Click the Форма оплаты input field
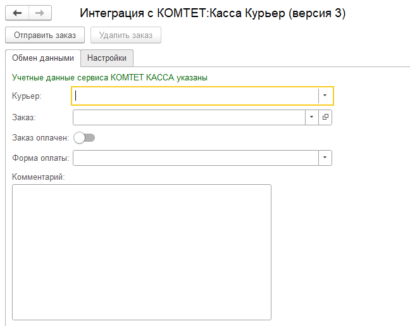 (195, 158)
